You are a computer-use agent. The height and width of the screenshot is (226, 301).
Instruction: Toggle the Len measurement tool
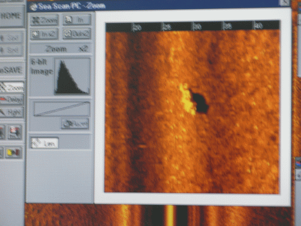[x=45, y=143]
